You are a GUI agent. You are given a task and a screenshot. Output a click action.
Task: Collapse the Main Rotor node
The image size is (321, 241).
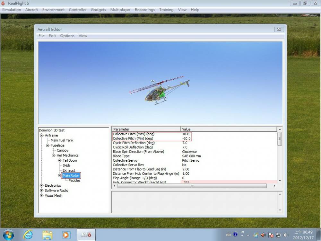(x=59, y=176)
